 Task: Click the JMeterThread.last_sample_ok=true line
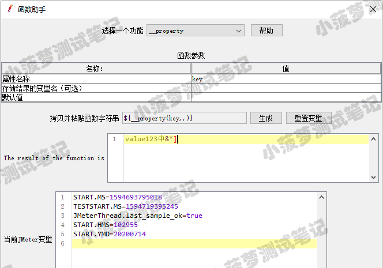point(138,216)
